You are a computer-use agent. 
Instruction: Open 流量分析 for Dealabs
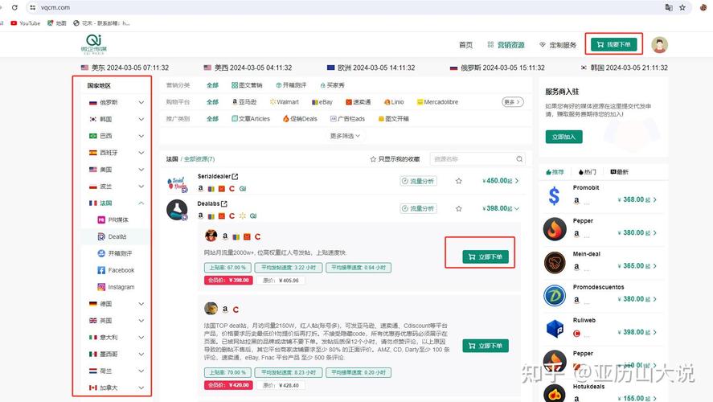418,209
